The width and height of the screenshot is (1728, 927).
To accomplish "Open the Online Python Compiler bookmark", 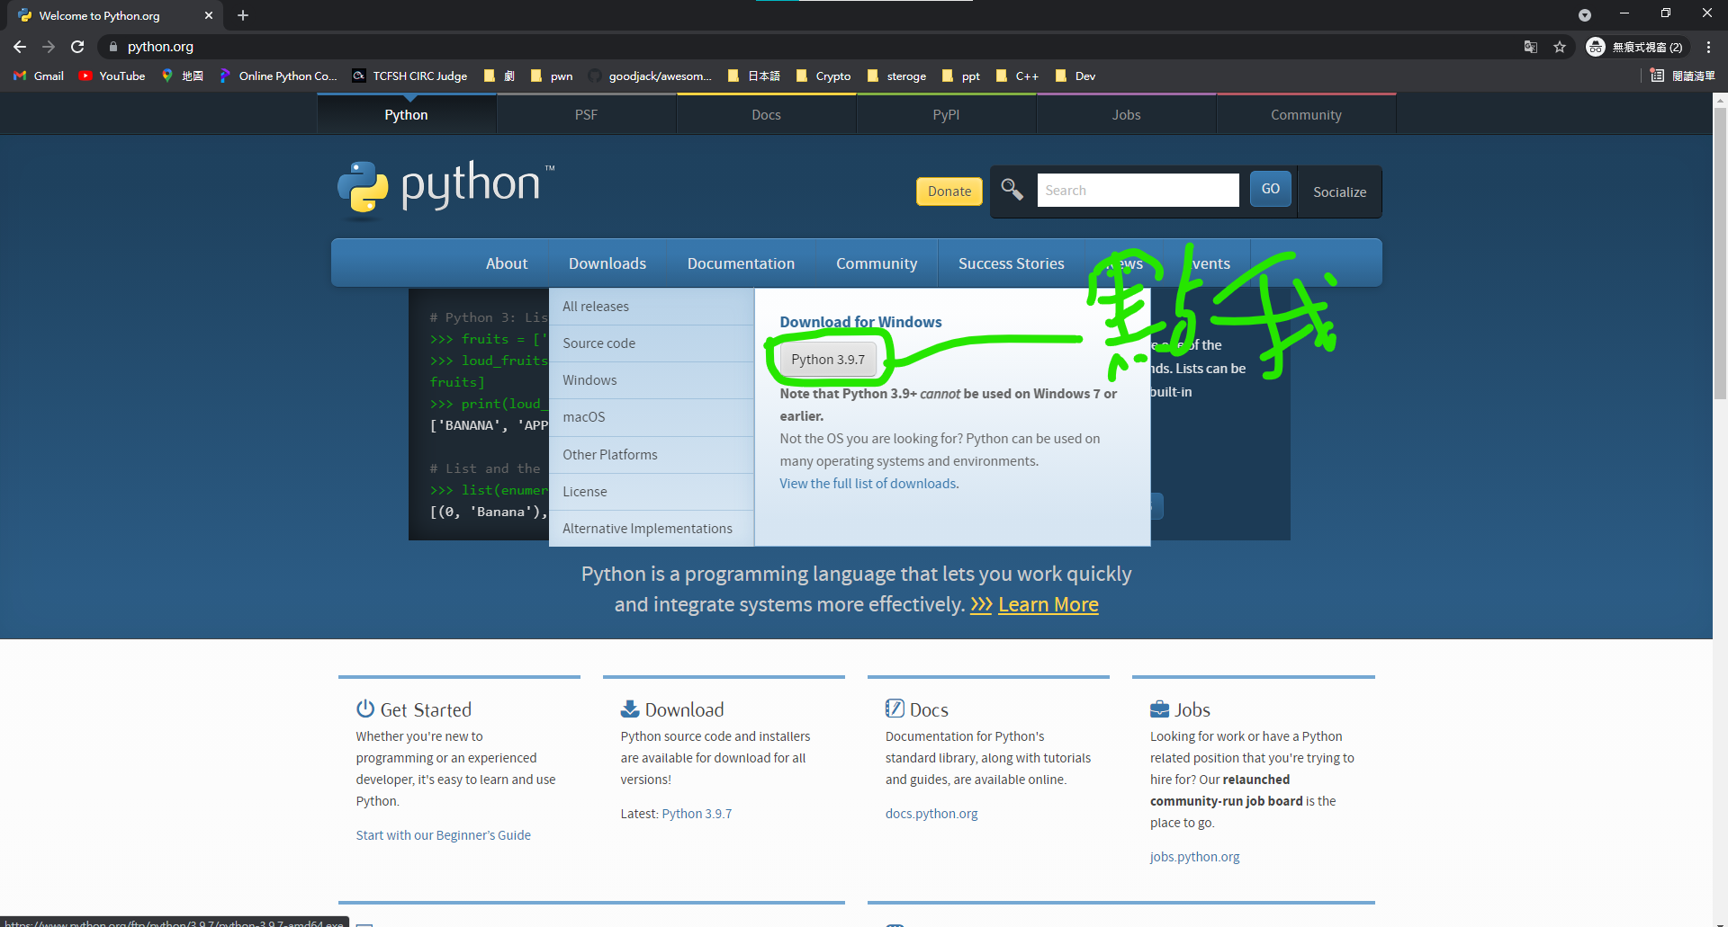I will coord(279,76).
